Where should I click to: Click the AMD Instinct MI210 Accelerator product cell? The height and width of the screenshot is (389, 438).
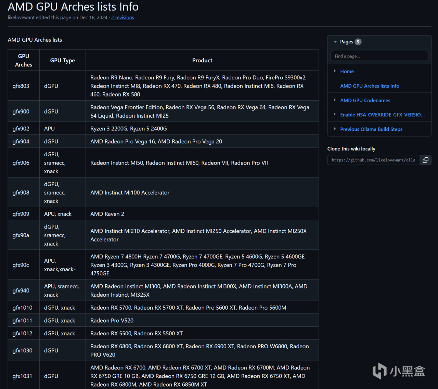tap(202, 235)
